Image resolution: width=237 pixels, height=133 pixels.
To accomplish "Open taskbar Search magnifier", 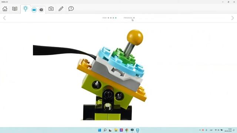I will click(x=105, y=130).
